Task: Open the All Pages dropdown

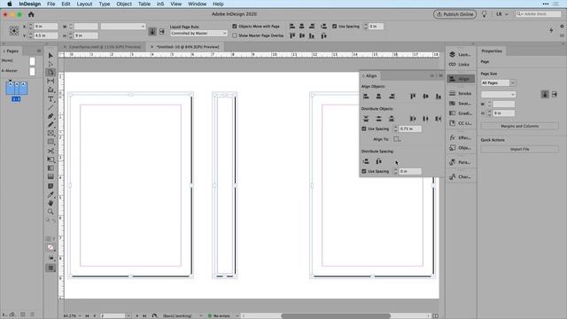Action: [x=498, y=82]
